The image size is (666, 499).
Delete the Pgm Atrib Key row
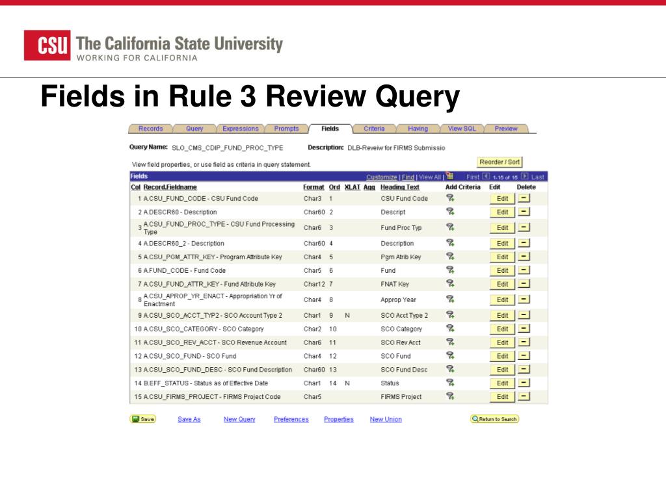[x=524, y=257]
